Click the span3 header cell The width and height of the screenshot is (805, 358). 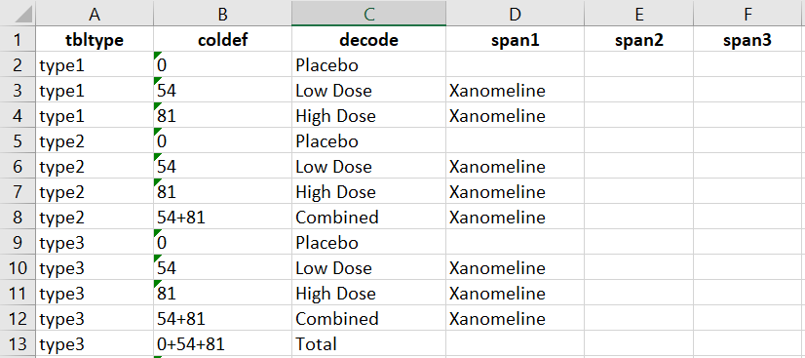(x=749, y=40)
